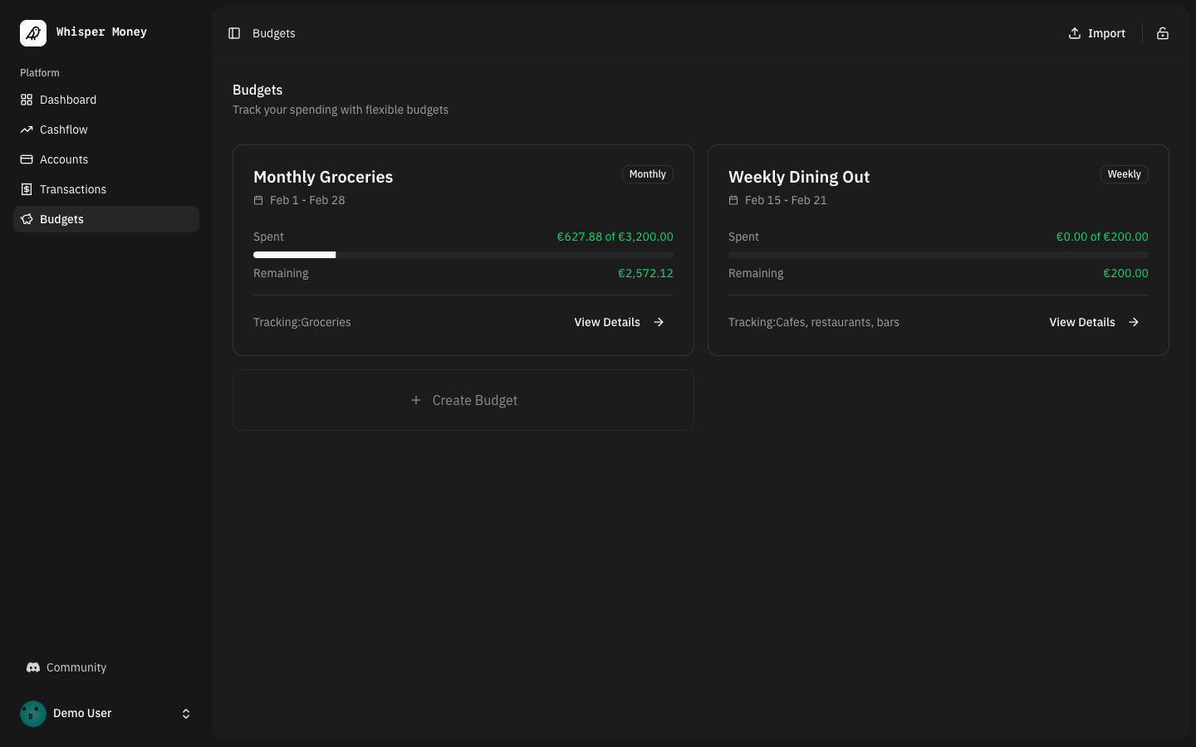The width and height of the screenshot is (1196, 747).
Task: Click the Dashboard grid icon
Action: (27, 100)
